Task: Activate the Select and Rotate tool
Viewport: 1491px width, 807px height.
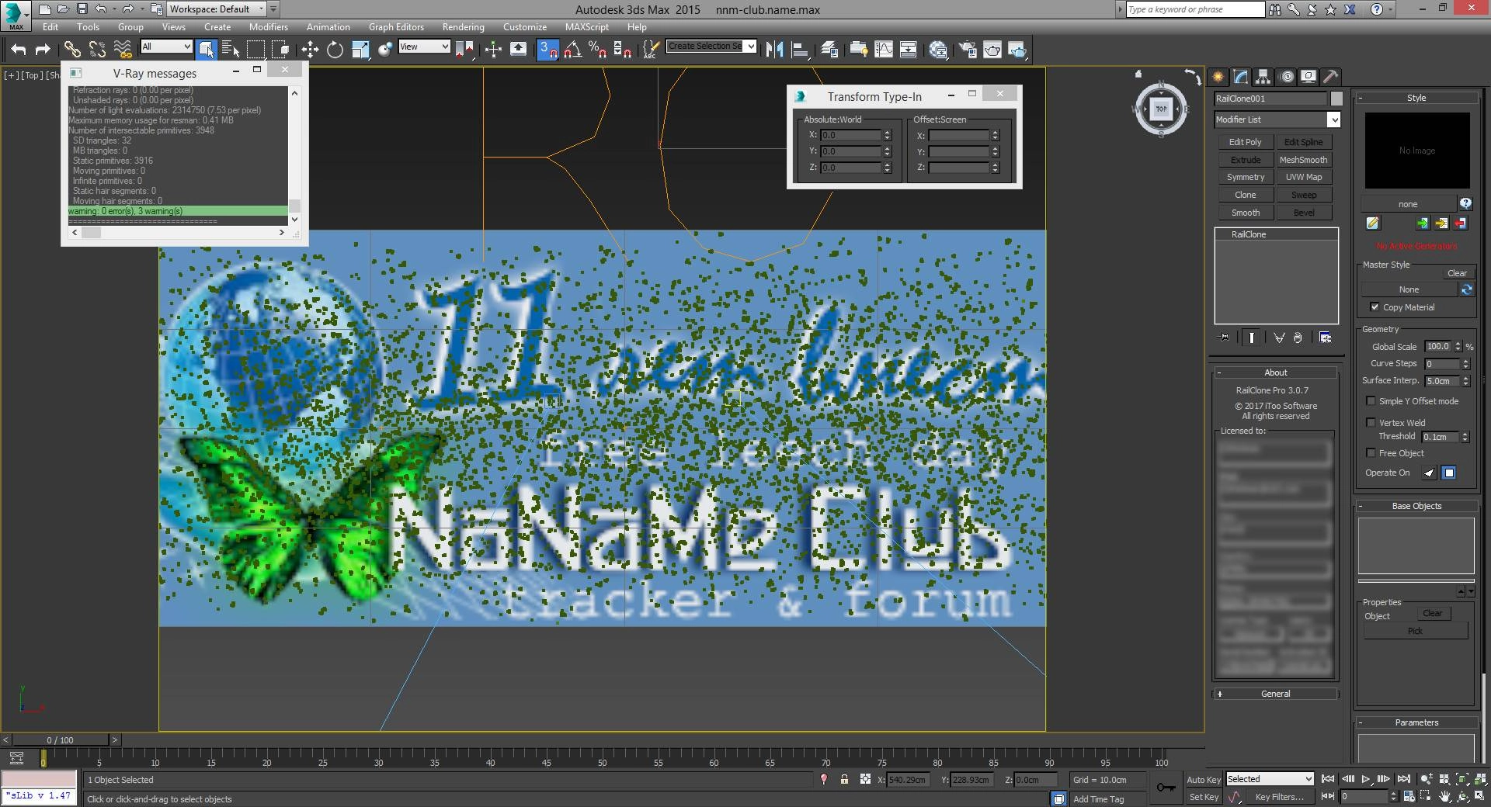Action: 335,50
